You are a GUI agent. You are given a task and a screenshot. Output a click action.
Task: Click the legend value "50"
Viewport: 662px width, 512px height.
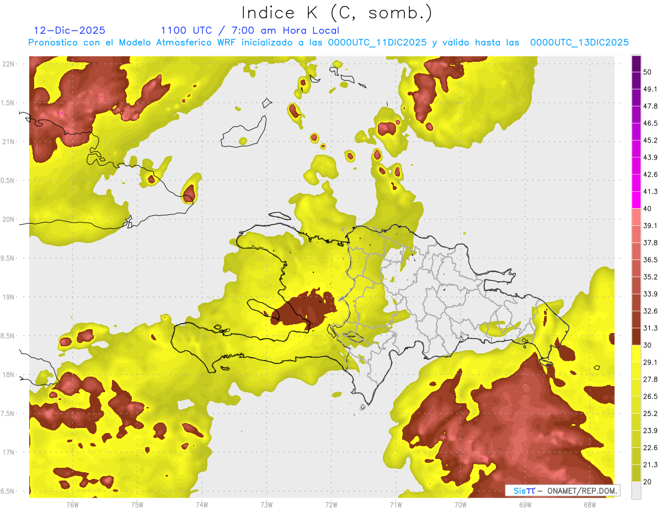tap(648, 72)
